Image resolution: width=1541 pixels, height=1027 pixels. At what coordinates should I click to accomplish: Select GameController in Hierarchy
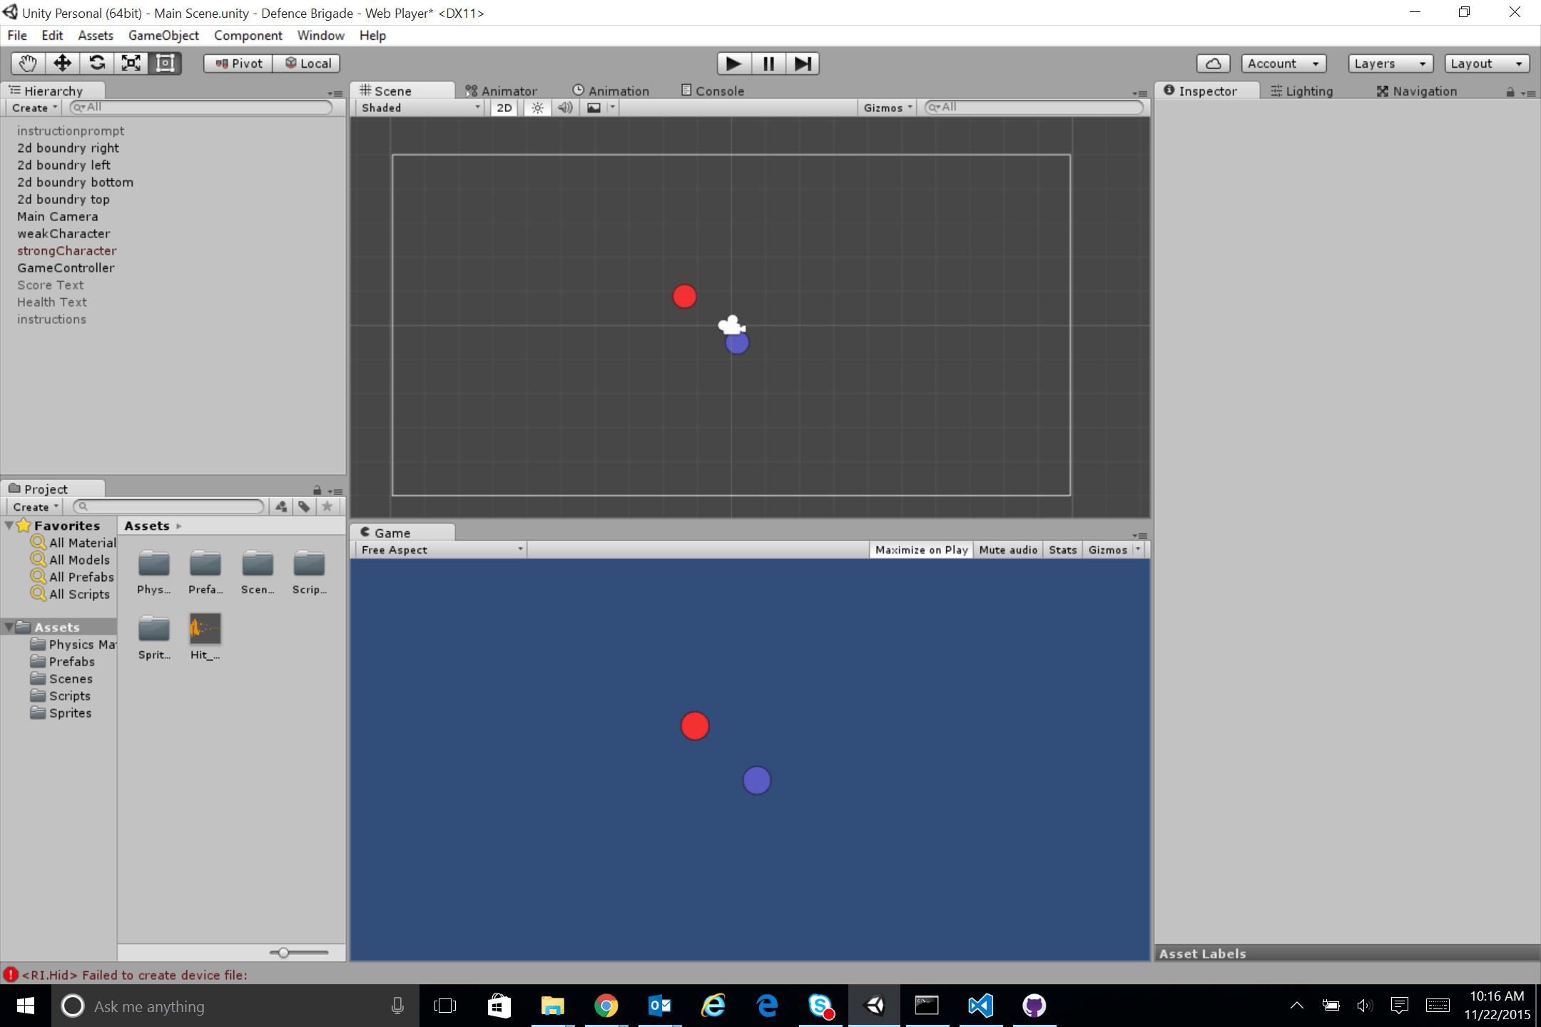[x=66, y=267]
